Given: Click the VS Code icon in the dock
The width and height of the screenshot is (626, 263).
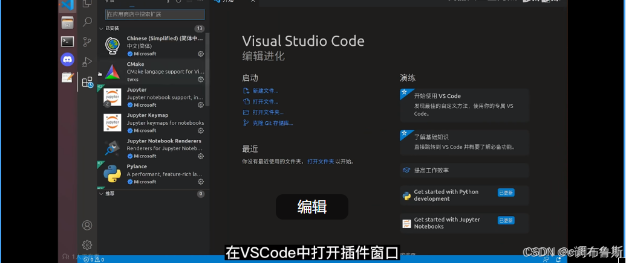Looking at the screenshot, I should 68,5.
